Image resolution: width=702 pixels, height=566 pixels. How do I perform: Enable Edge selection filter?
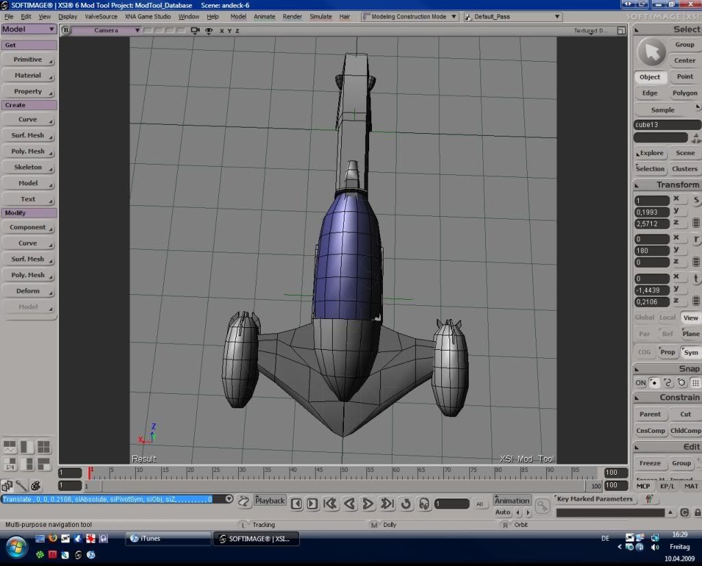(x=650, y=93)
